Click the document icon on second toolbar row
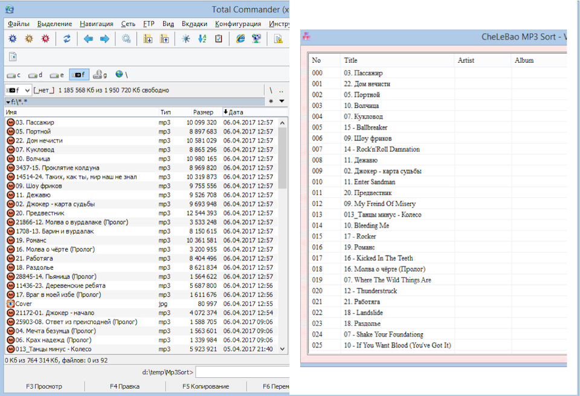Viewport: 580px width, 396px height. click(x=13, y=57)
